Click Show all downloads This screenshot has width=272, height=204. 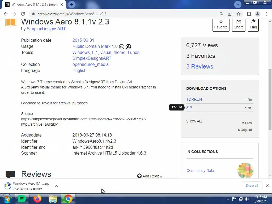(252, 186)
